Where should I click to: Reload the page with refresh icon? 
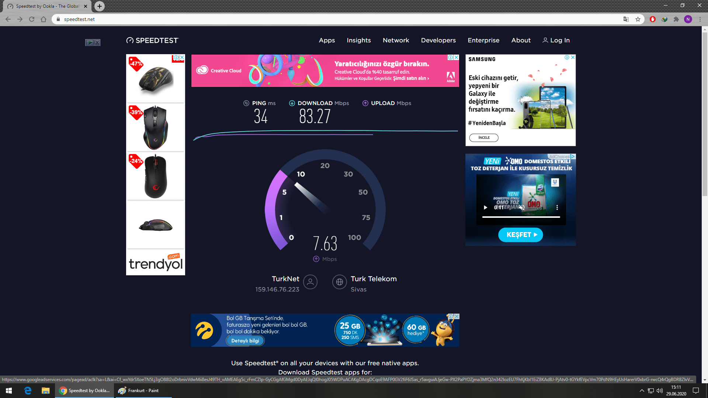32,19
